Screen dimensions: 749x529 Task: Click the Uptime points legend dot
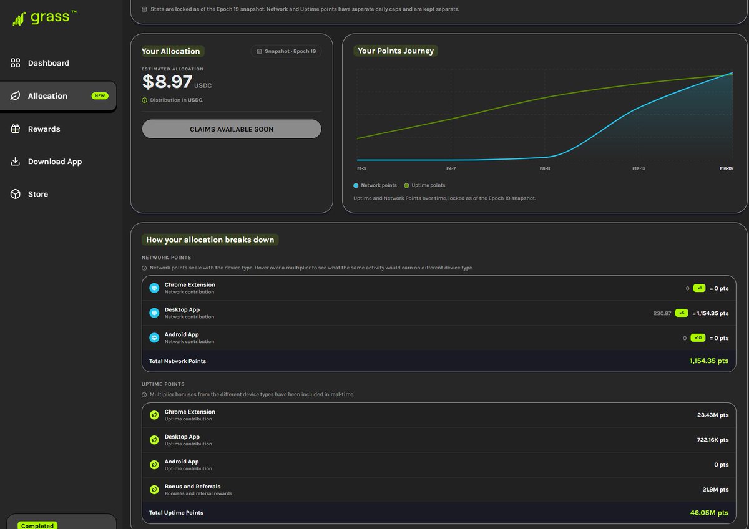[x=406, y=185]
